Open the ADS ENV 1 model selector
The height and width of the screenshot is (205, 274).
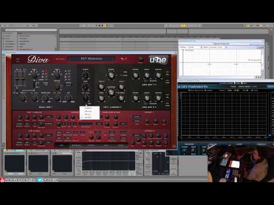point(149,85)
